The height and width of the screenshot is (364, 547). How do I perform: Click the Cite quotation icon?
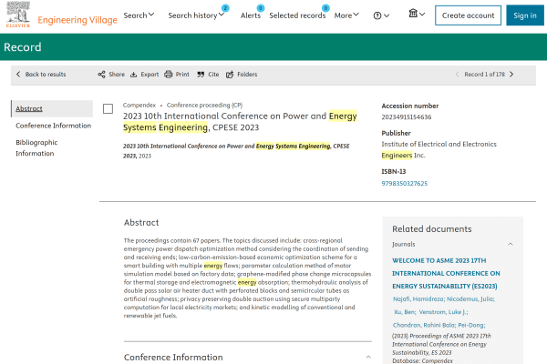(201, 75)
